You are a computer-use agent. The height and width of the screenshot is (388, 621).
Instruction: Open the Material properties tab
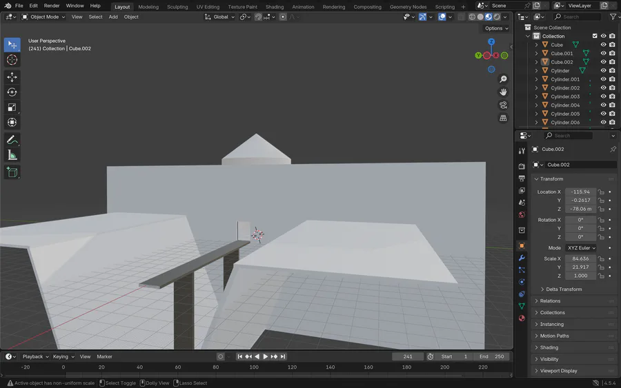(522, 318)
